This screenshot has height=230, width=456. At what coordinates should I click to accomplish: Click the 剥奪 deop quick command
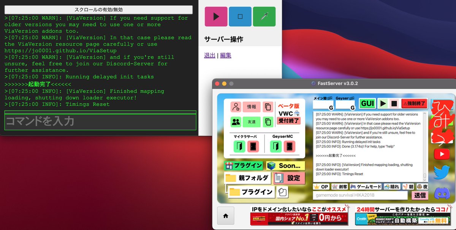point(340,186)
